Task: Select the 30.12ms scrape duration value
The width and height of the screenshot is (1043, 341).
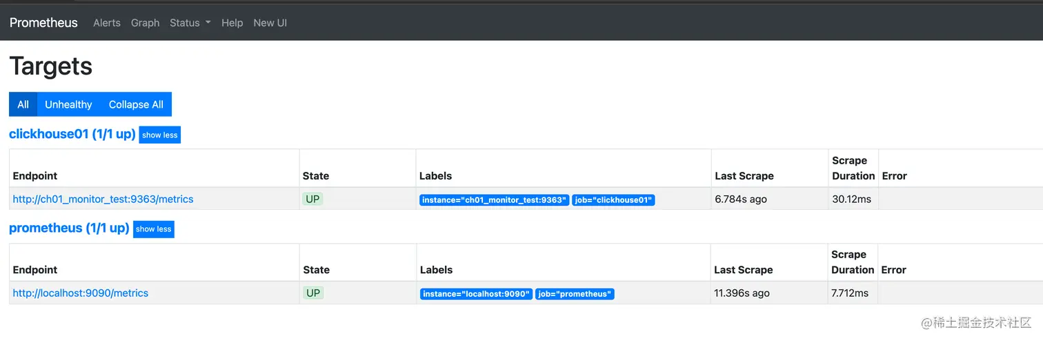Action: (852, 199)
